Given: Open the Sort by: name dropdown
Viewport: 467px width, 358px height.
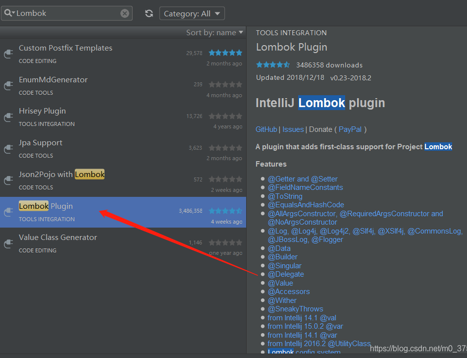Looking at the screenshot, I should coord(214,33).
